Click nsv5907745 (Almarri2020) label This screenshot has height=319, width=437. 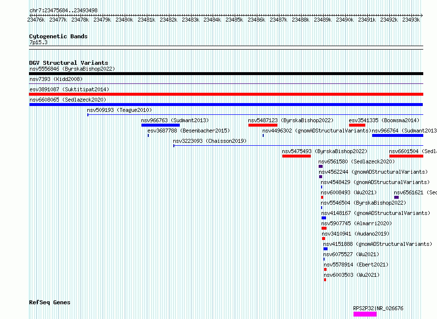(x=356, y=223)
